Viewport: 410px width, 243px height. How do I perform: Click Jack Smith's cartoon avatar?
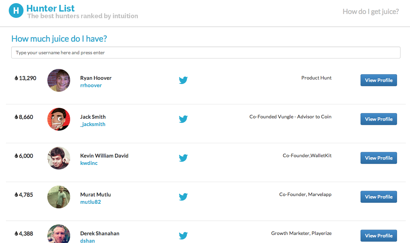pyautogui.click(x=59, y=119)
